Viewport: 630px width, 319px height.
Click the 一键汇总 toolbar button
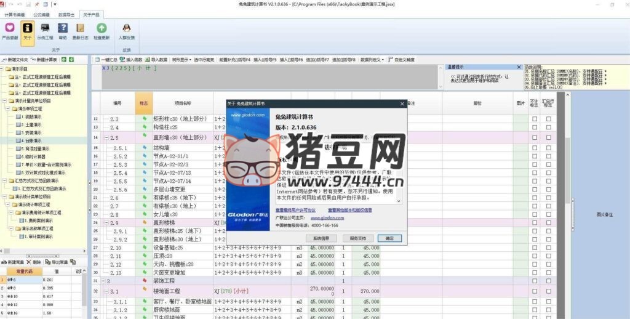pyautogui.click(x=106, y=60)
